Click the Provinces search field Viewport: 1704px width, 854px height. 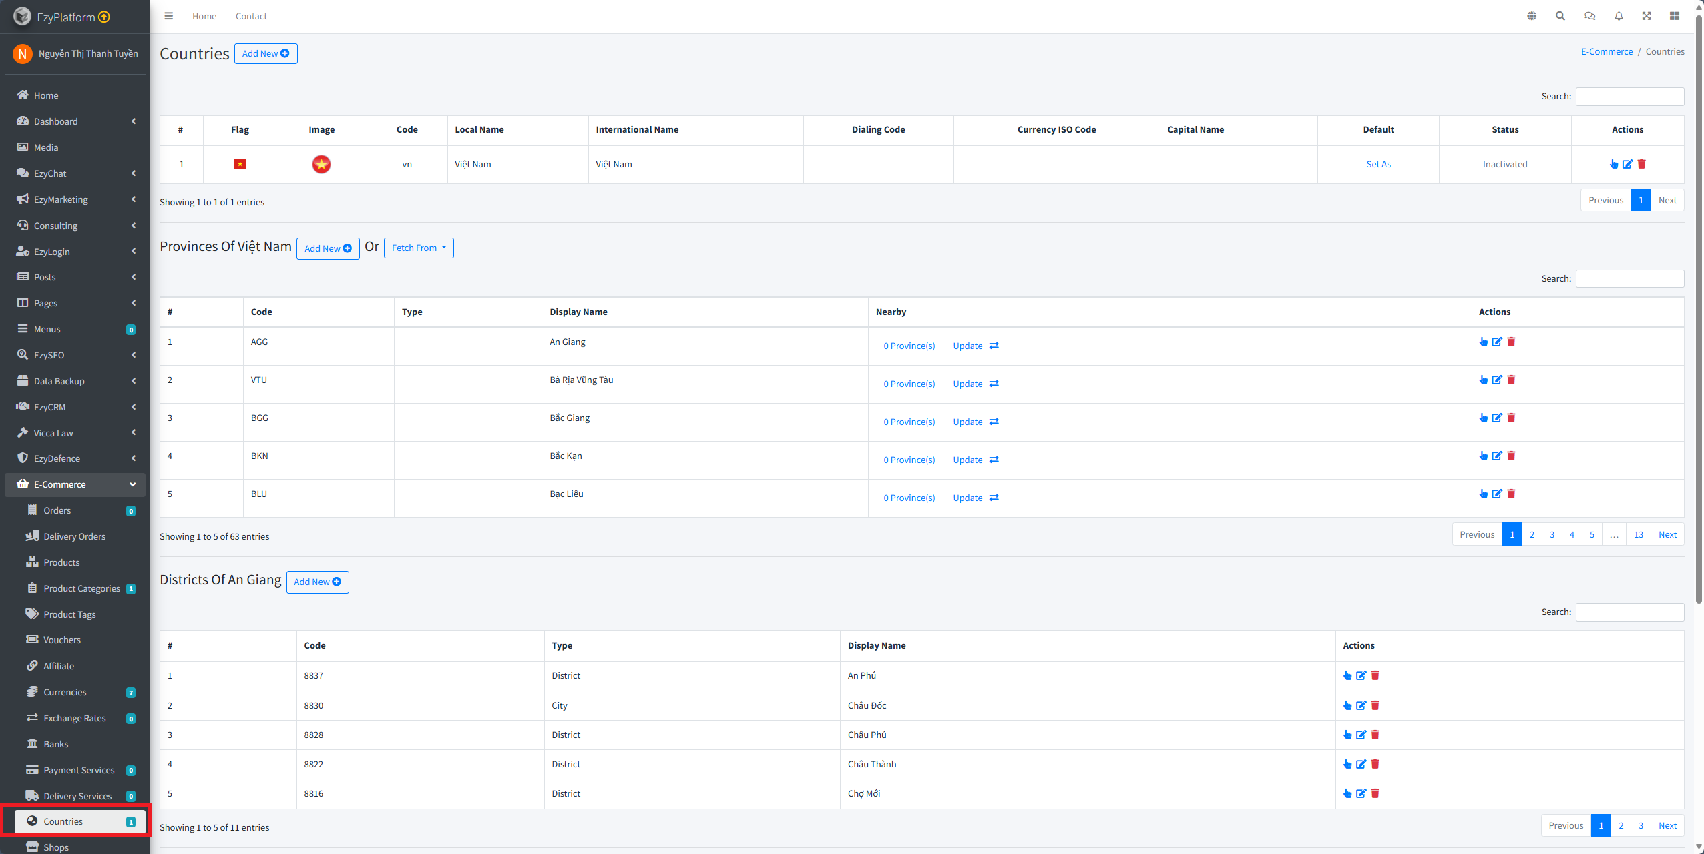point(1630,278)
